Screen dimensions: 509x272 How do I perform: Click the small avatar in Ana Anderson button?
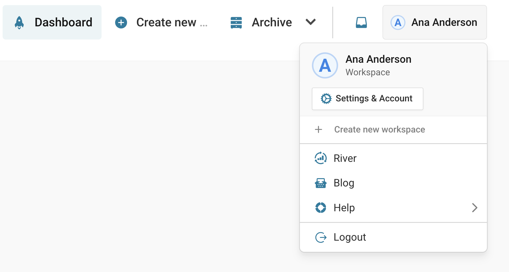click(x=398, y=23)
